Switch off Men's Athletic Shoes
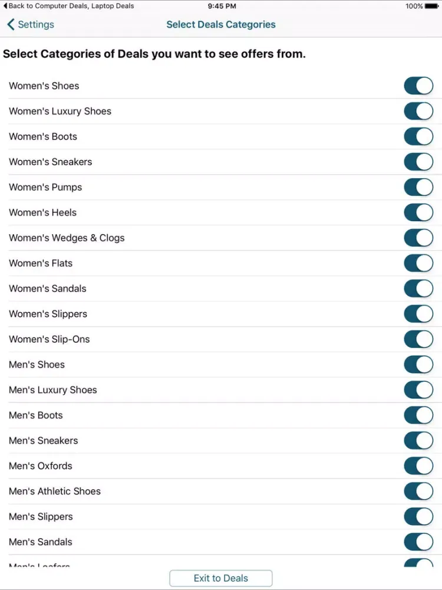The width and height of the screenshot is (442, 590). [418, 491]
